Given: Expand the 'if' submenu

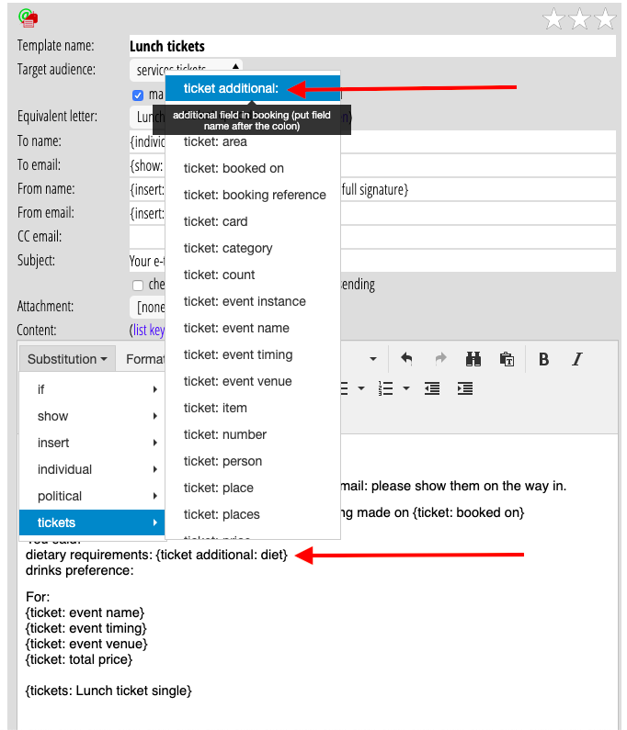Looking at the screenshot, I should (x=92, y=389).
